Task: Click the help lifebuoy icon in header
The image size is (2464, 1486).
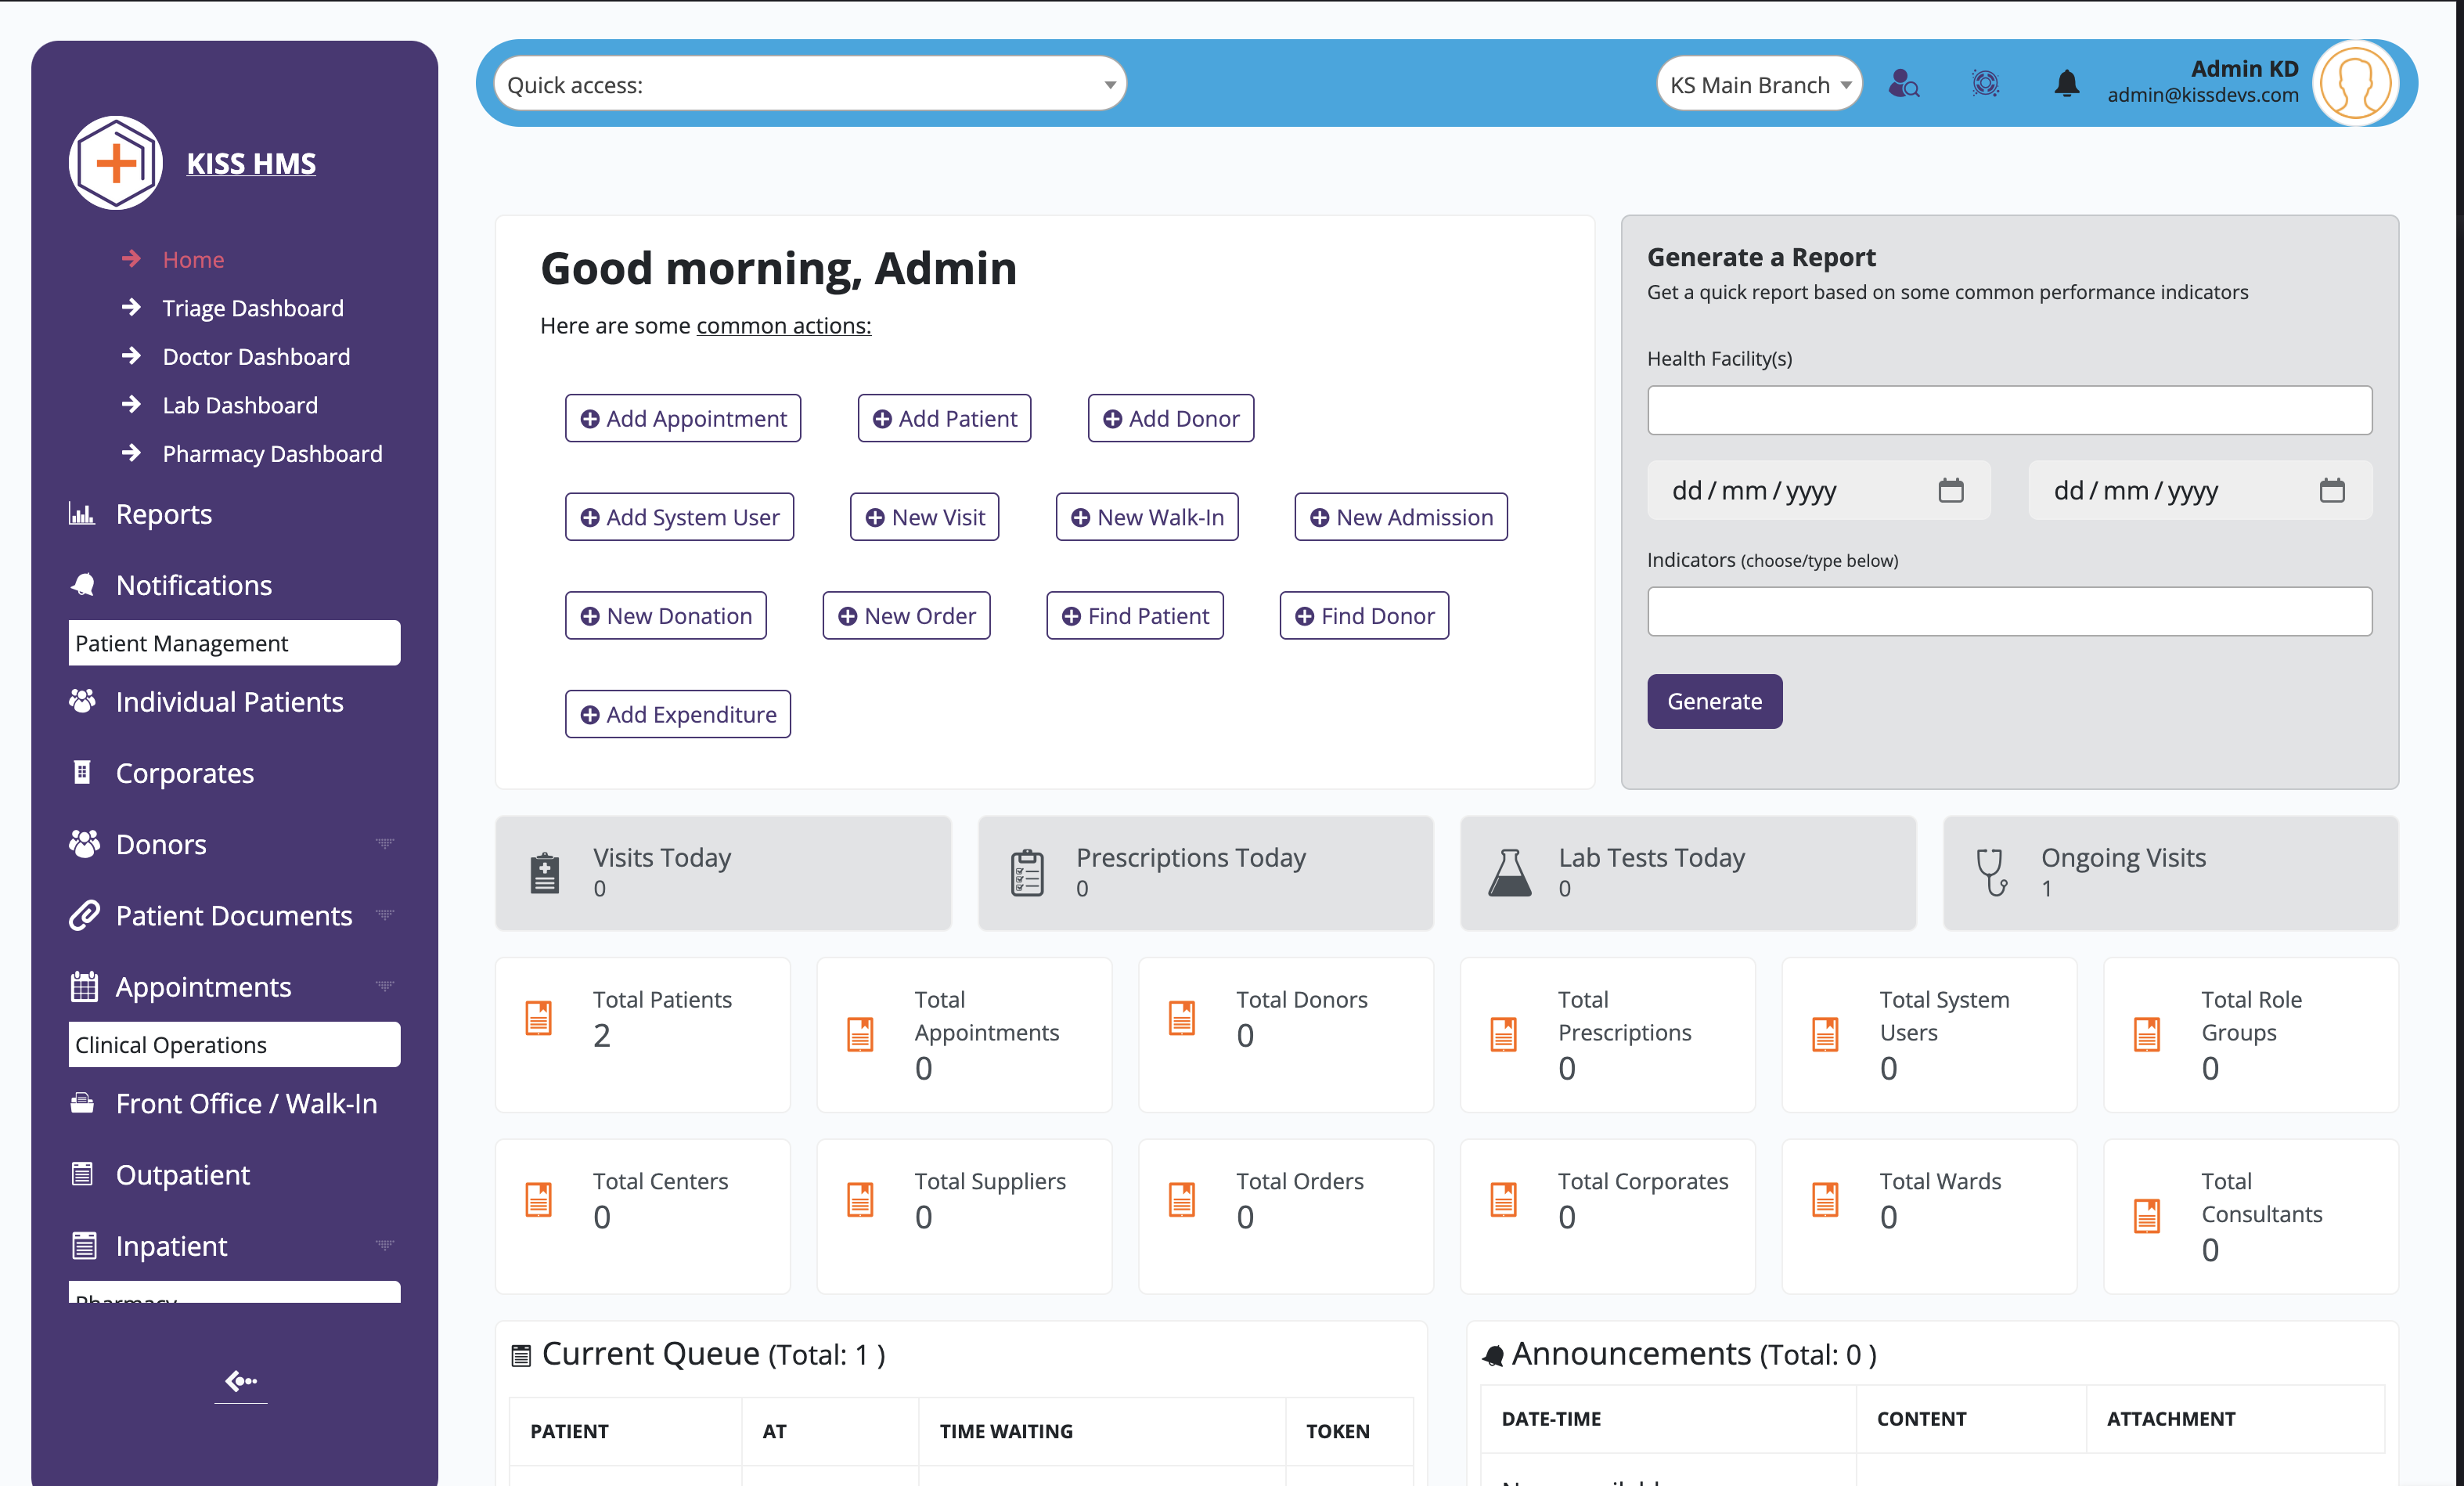Action: (1985, 84)
